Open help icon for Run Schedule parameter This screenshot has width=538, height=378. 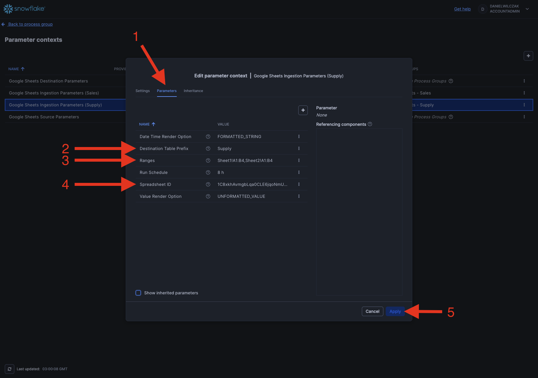(x=208, y=172)
